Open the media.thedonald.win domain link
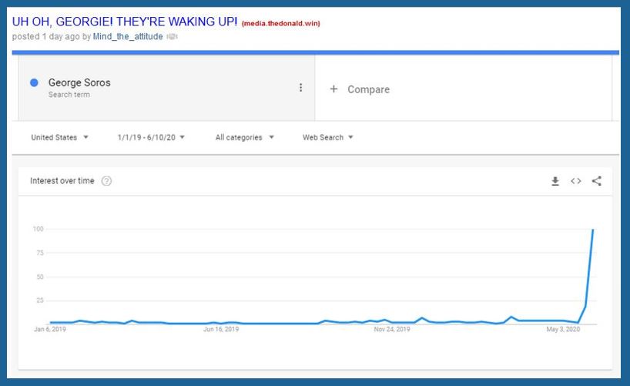 280,23
